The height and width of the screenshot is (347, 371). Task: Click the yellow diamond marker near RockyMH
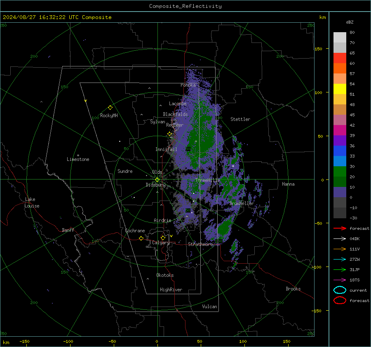pyautogui.click(x=110, y=108)
